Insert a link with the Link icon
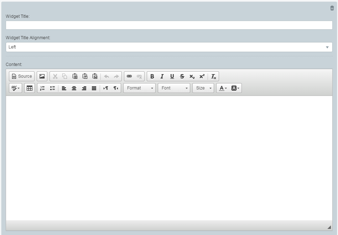 coord(129,76)
